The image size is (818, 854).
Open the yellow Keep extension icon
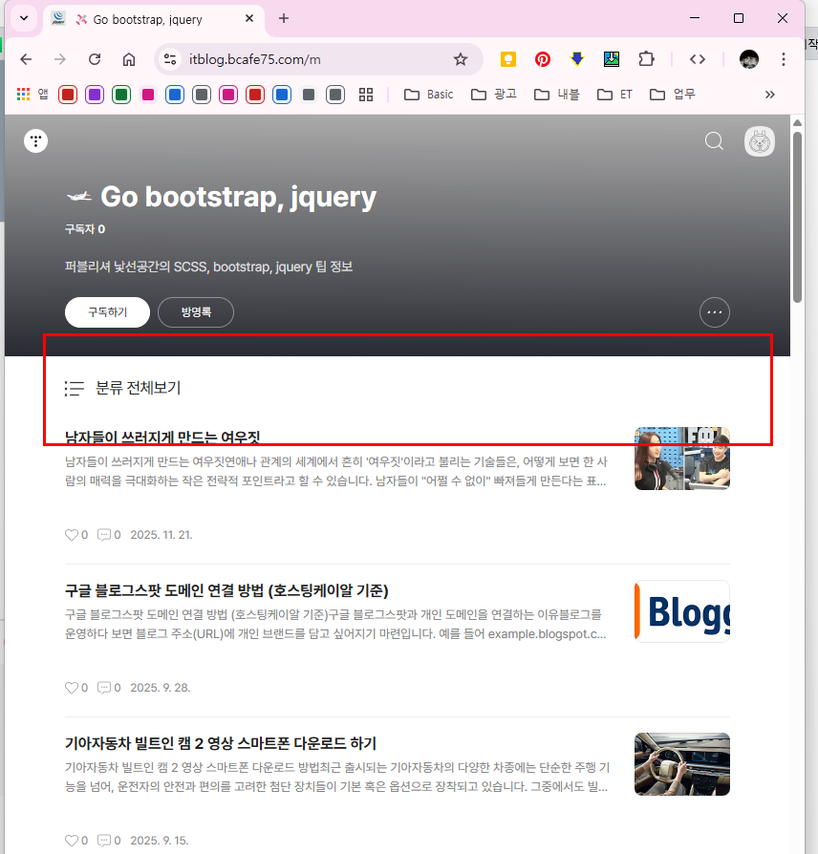pos(508,59)
